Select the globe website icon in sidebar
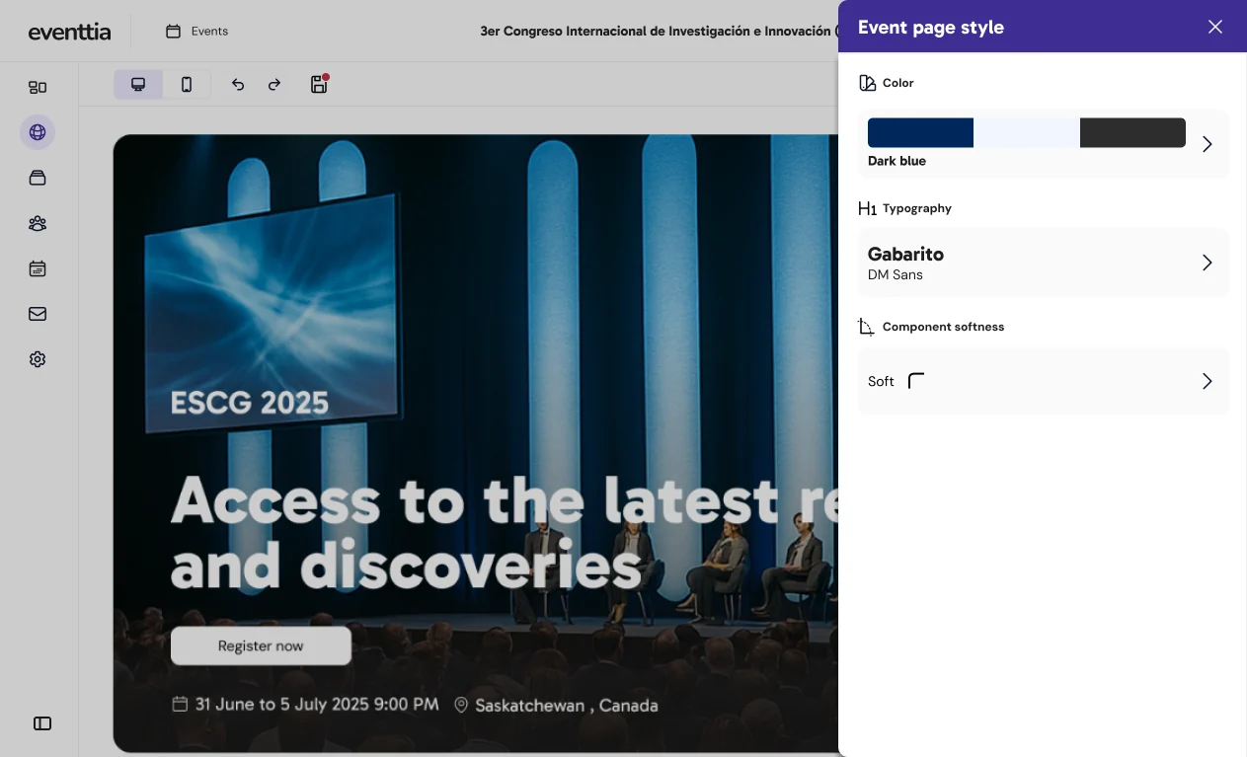 [x=38, y=132]
